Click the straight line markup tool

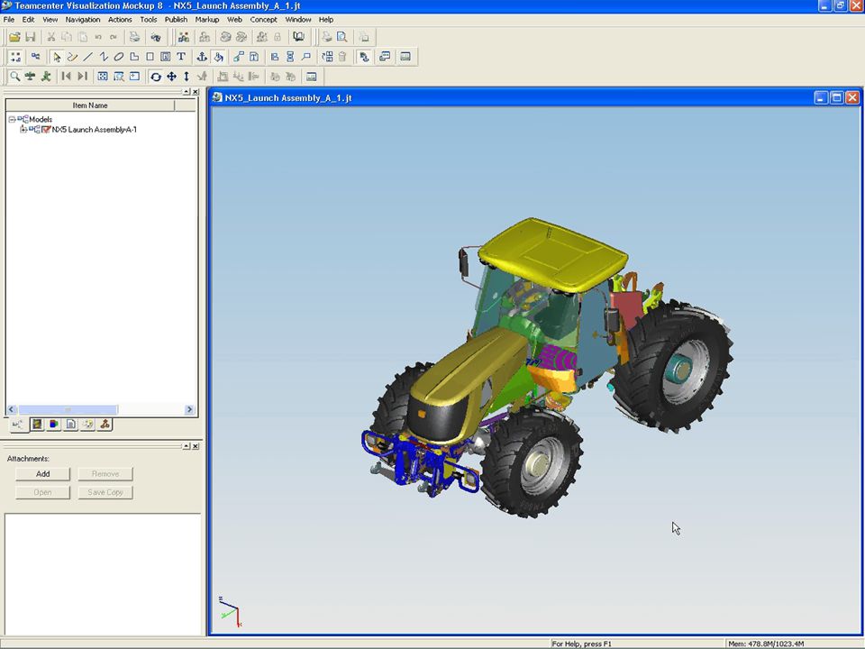[87, 56]
